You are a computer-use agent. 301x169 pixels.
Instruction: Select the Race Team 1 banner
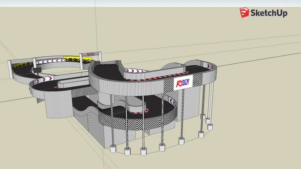[183, 83]
